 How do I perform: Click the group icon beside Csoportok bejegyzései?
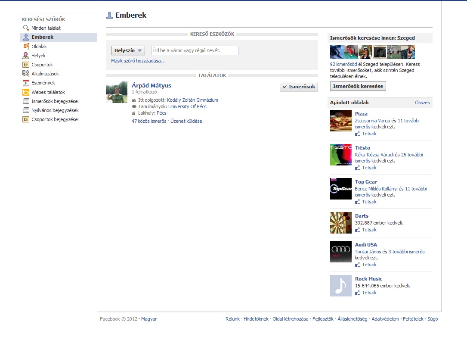(x=26, y=119)
